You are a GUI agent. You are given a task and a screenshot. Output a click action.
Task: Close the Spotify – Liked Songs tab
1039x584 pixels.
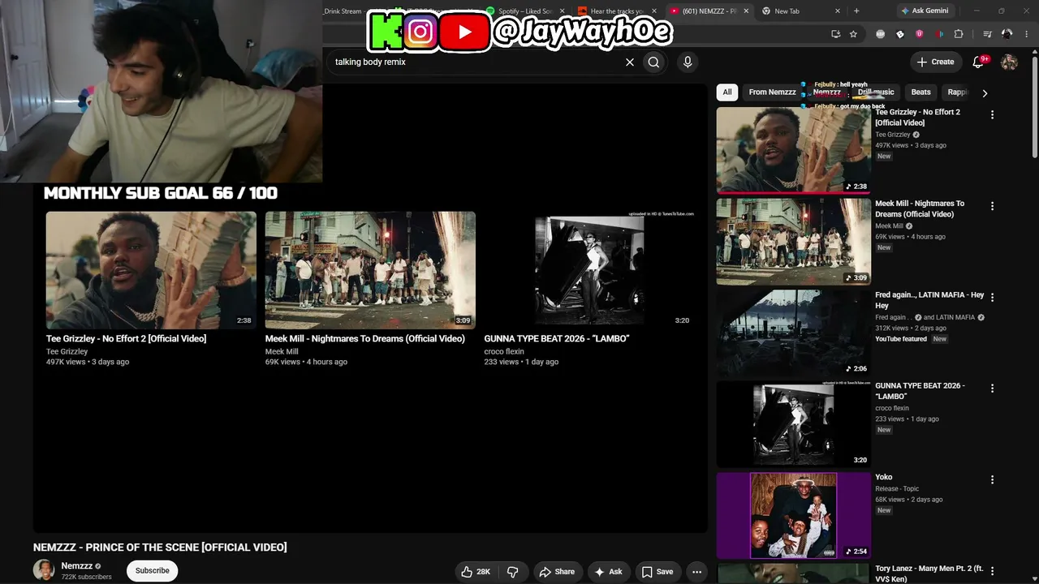[563, 11]
